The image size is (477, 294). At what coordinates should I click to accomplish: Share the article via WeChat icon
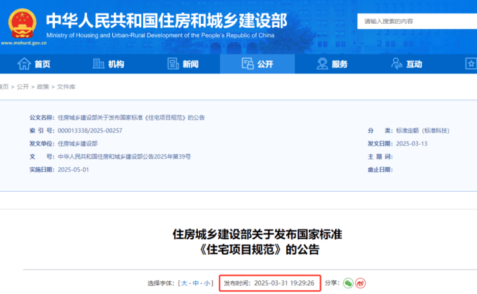(348, 283)
